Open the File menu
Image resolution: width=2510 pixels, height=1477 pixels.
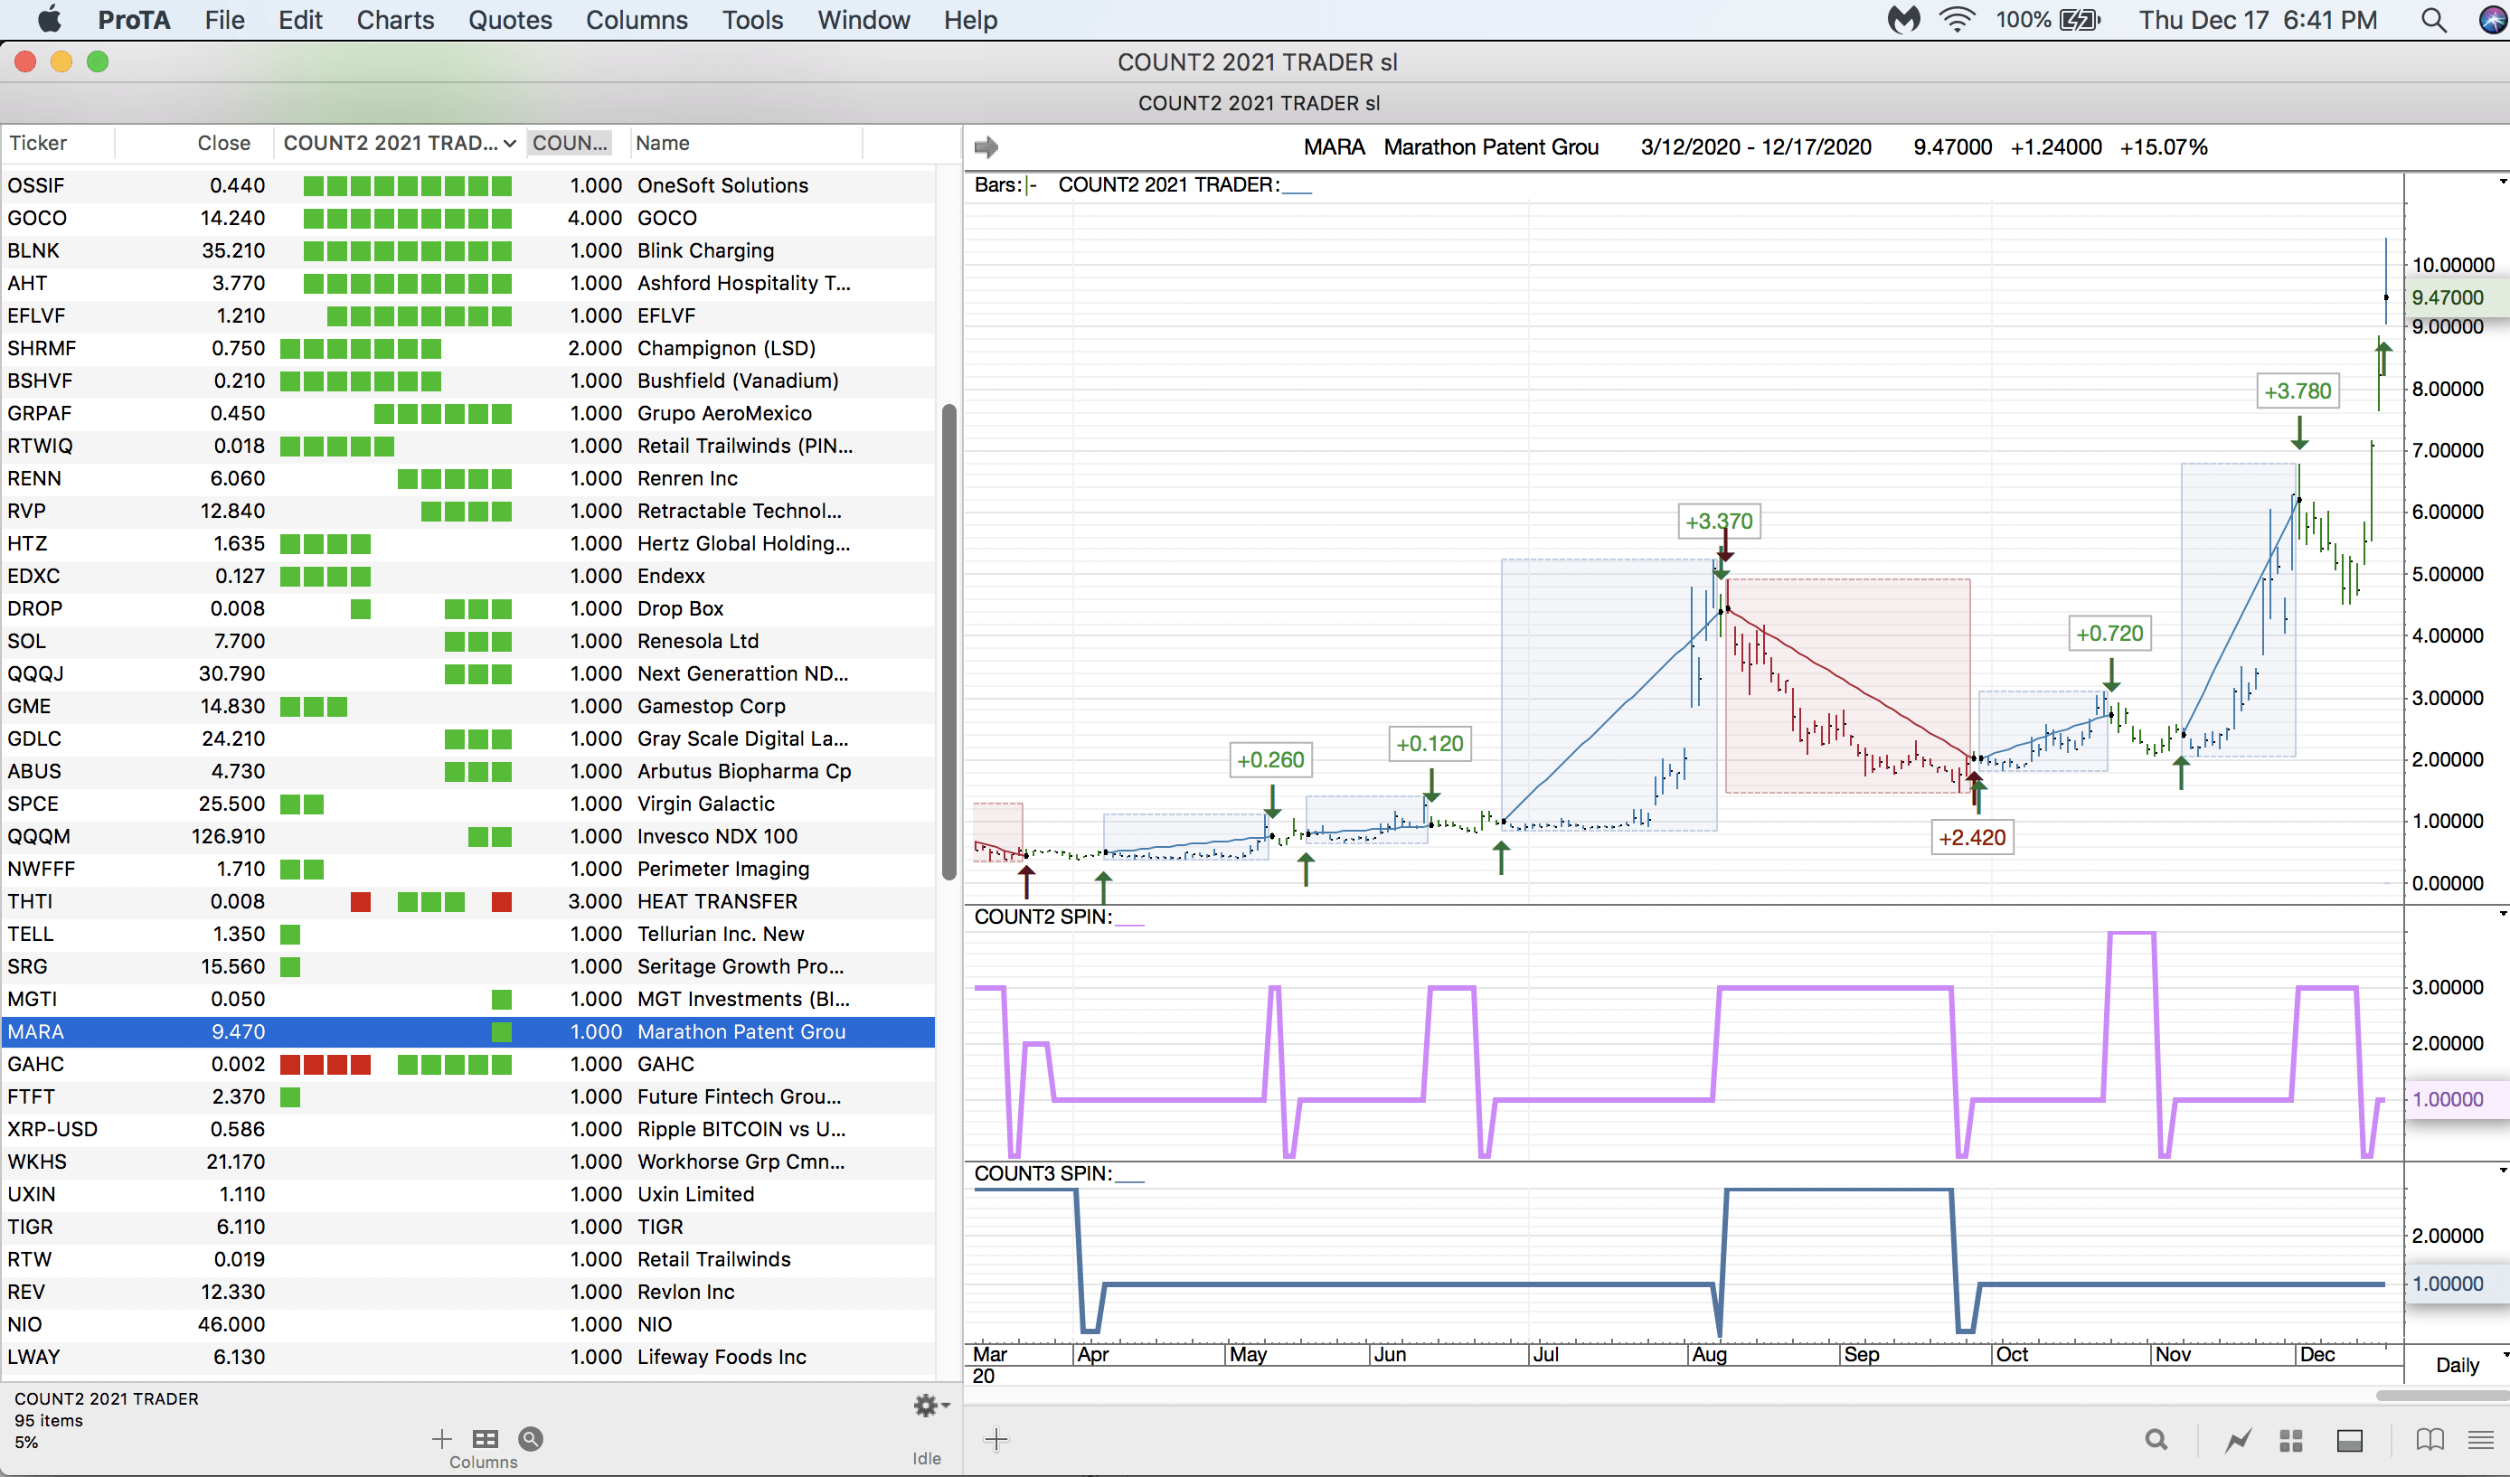[x=224, y=20]
